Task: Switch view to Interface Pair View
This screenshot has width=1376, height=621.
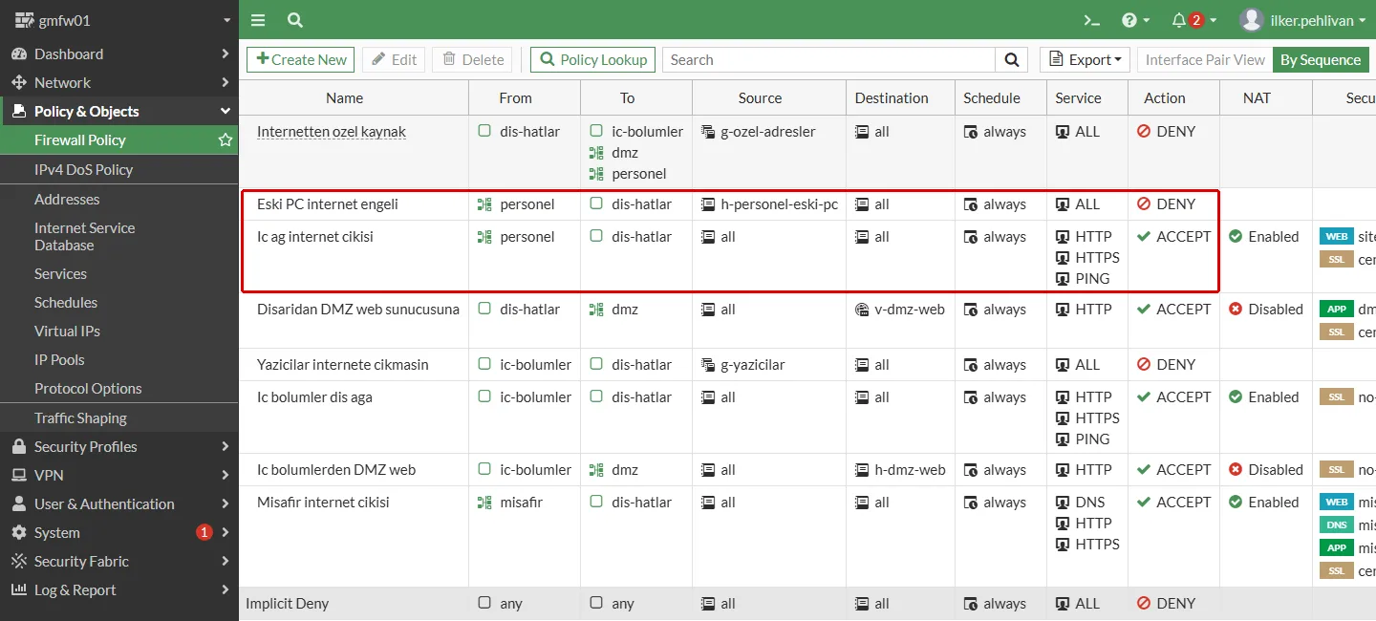Action: pos(1205,59)
